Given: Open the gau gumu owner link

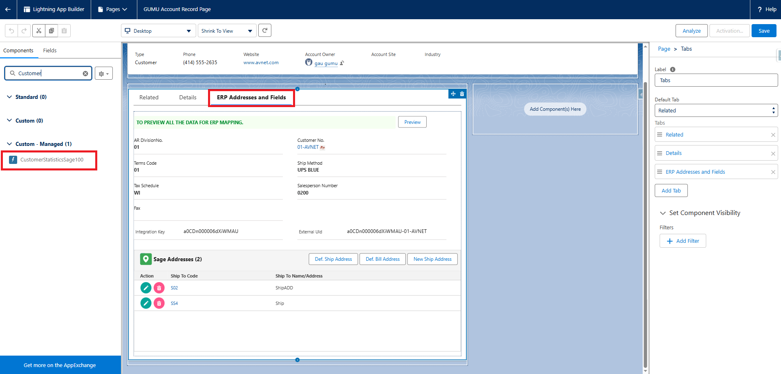Looking at the screenshot, I should pos(326,63).
